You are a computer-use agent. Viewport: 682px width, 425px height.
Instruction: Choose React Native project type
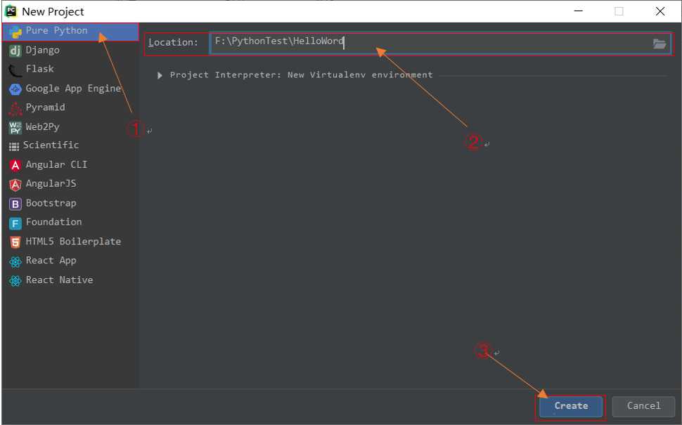click(70, 280)
